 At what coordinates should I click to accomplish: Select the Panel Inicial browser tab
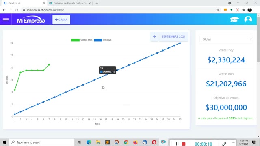point(23,3)
